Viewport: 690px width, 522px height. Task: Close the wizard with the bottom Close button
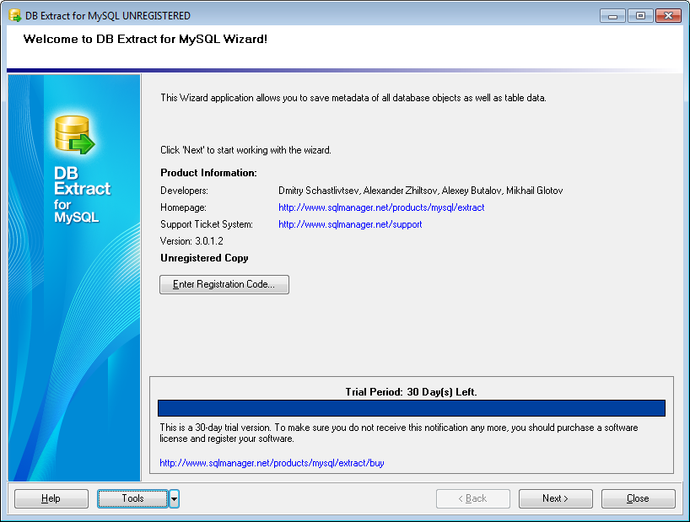pos(638,498)
